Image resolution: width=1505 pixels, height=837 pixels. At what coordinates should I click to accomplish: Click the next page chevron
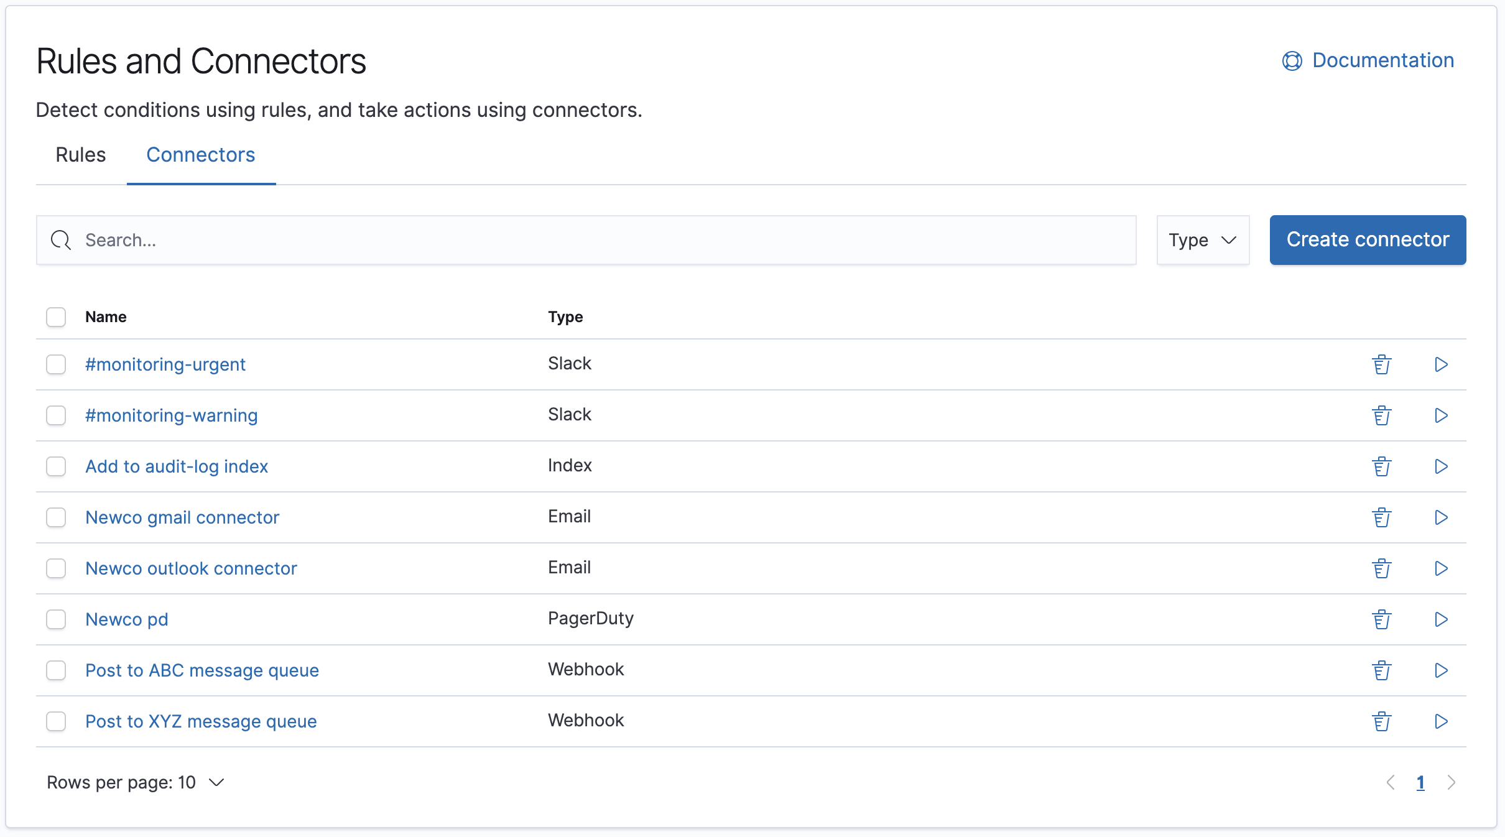pos(1450,783)
